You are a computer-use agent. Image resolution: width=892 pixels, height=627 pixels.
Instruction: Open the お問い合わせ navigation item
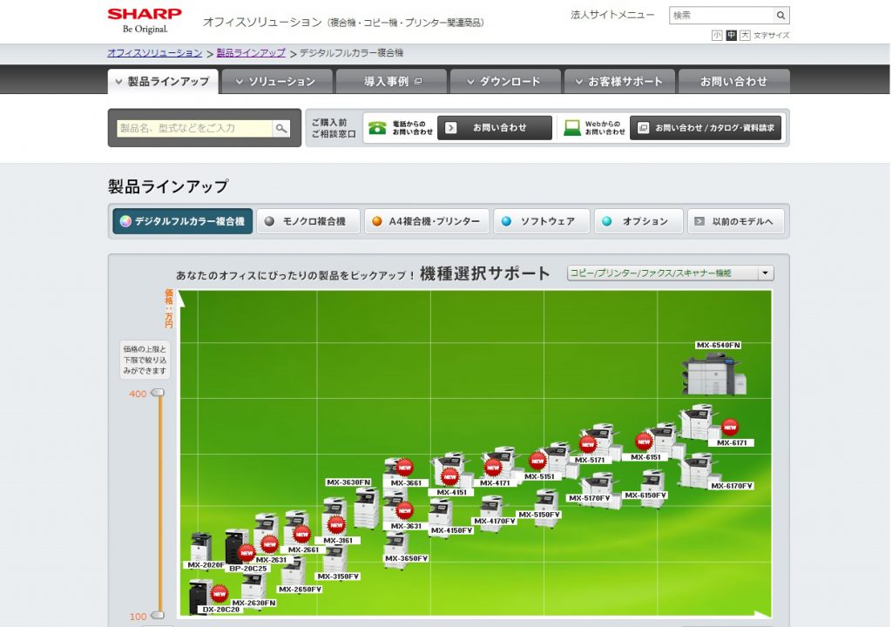point(733,81)
